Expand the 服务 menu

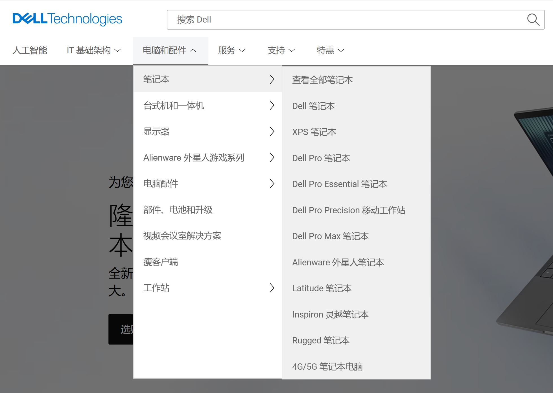[x=231, y=50]
